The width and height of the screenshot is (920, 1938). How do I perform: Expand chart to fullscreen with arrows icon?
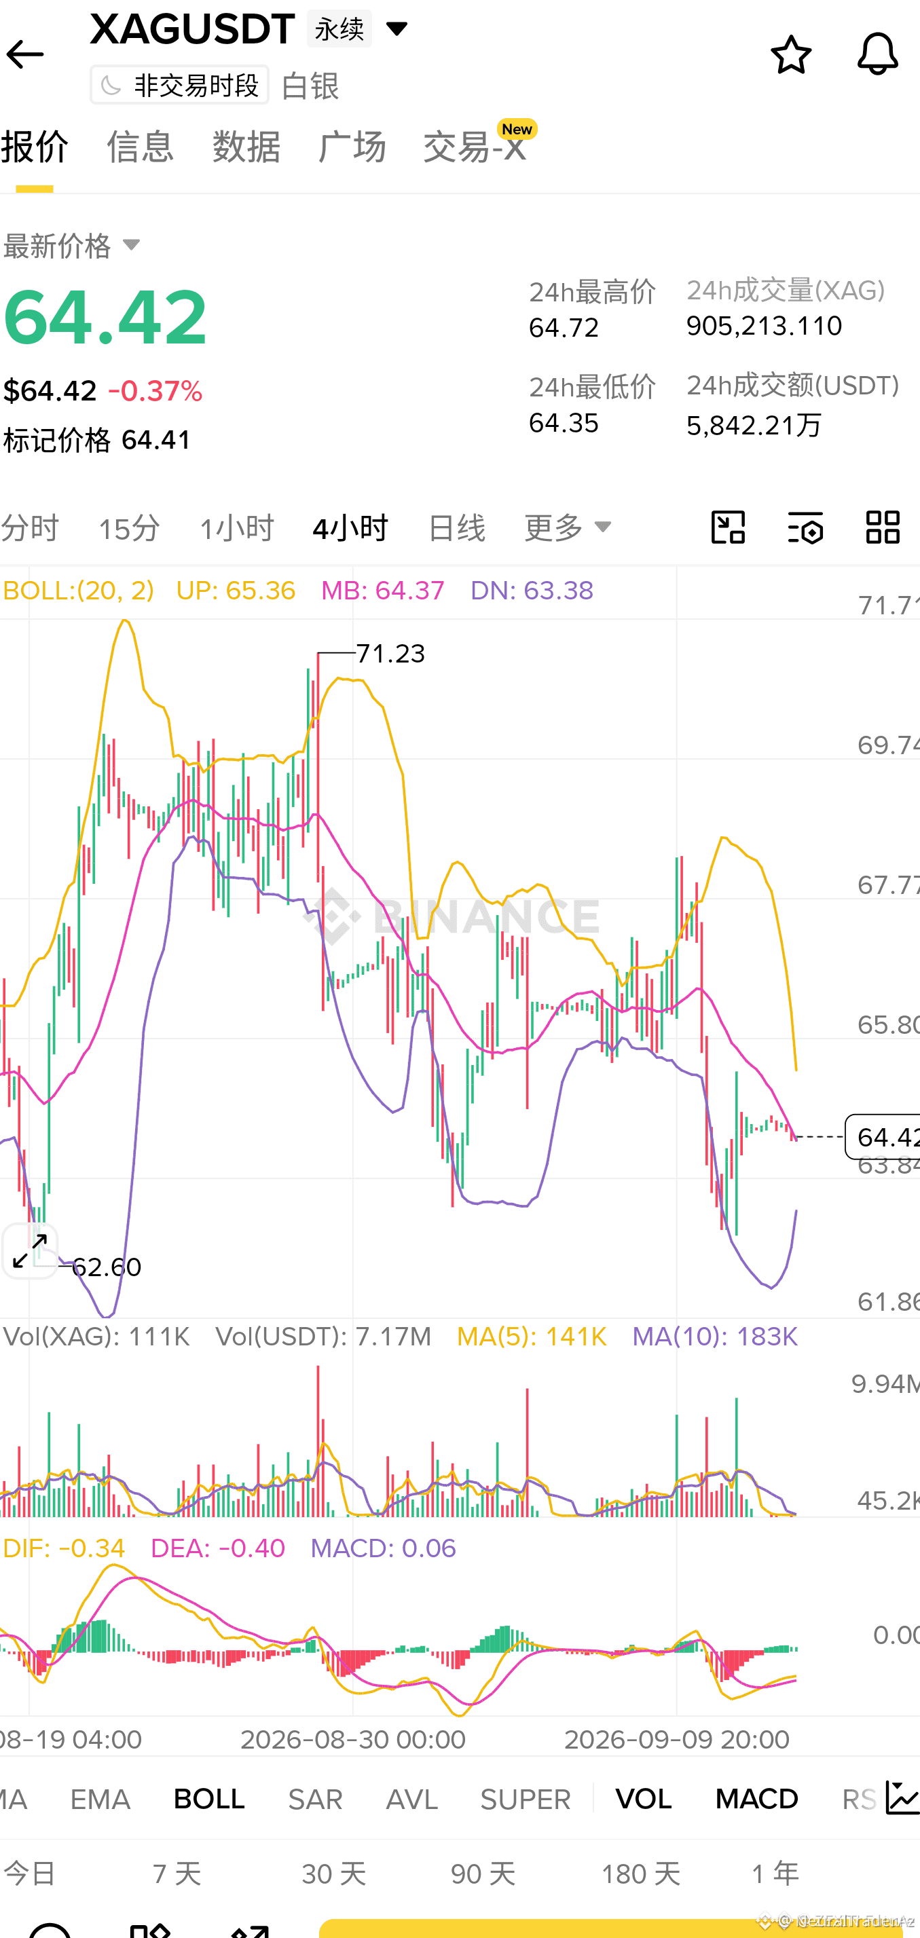pyautogui.click(x=30, y=1250)
